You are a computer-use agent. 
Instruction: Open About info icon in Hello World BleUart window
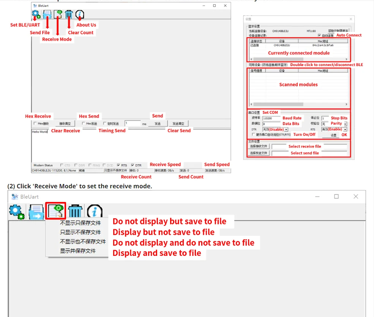tap(80, 14)
